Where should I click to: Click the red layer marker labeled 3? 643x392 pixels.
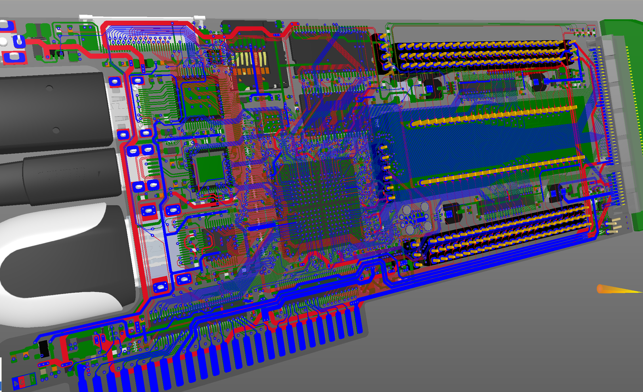click(22, 382)
